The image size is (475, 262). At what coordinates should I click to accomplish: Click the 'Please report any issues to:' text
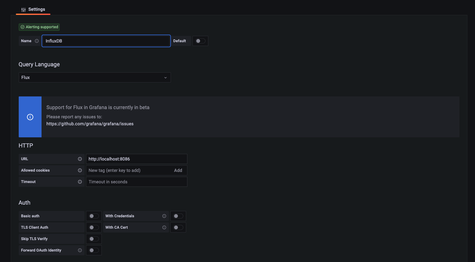[x=74, y=117]
